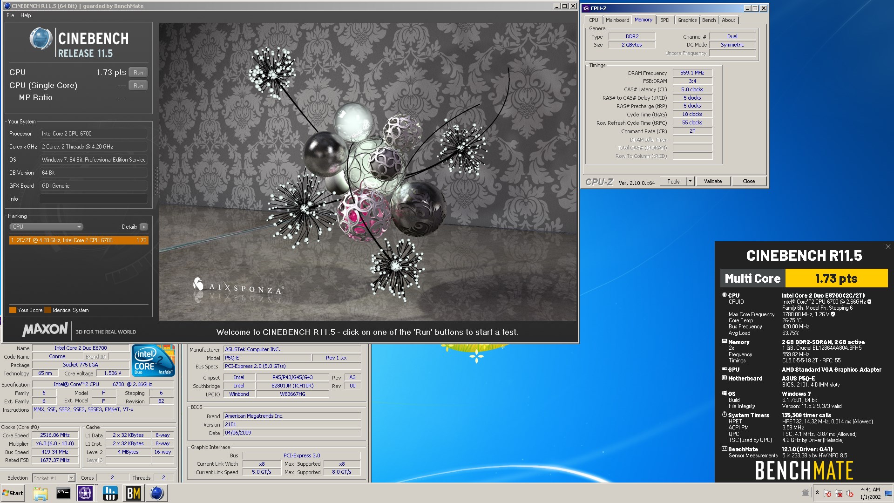The height and width of the screenshot is (503, 894).
Task: Run the CPU benchmark in Cinebench
Action: coord(138,73)
